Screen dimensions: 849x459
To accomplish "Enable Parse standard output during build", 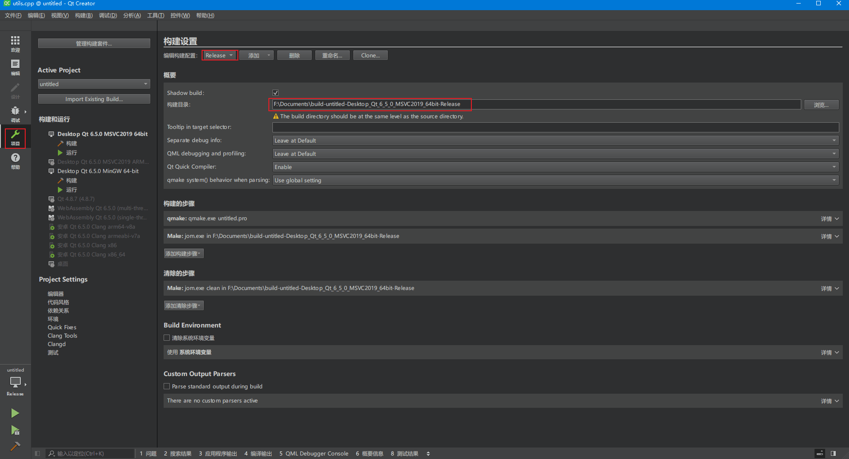I will tap(167, 386).
